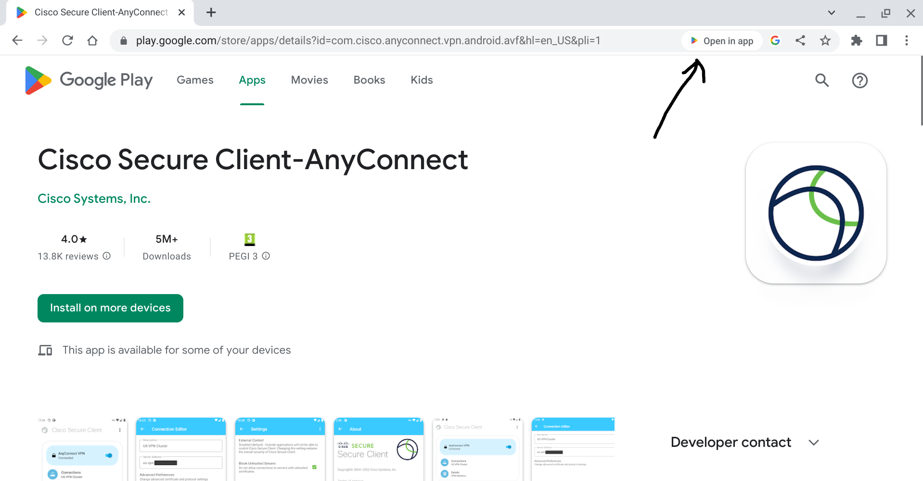This screenshot has width=923, height=481.
Task: Search Google Play with the magnifier icon
Action: tap(822, 80)
